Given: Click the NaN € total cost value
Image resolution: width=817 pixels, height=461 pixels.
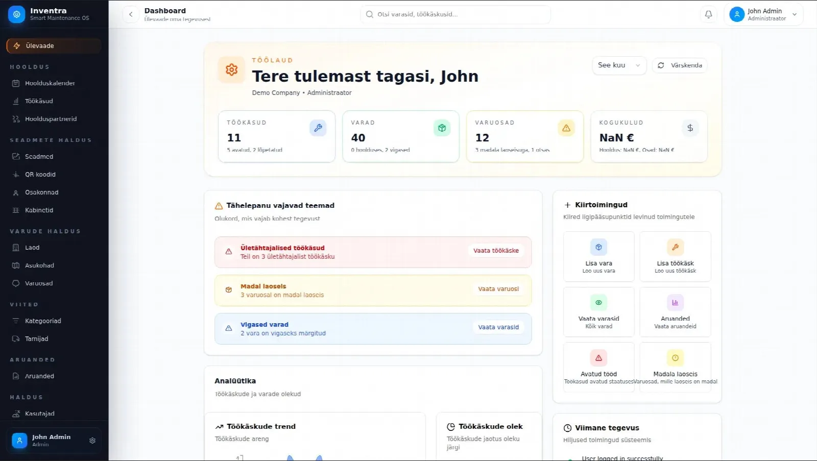Looking at the screenshot, I should (x=616, y=138).
